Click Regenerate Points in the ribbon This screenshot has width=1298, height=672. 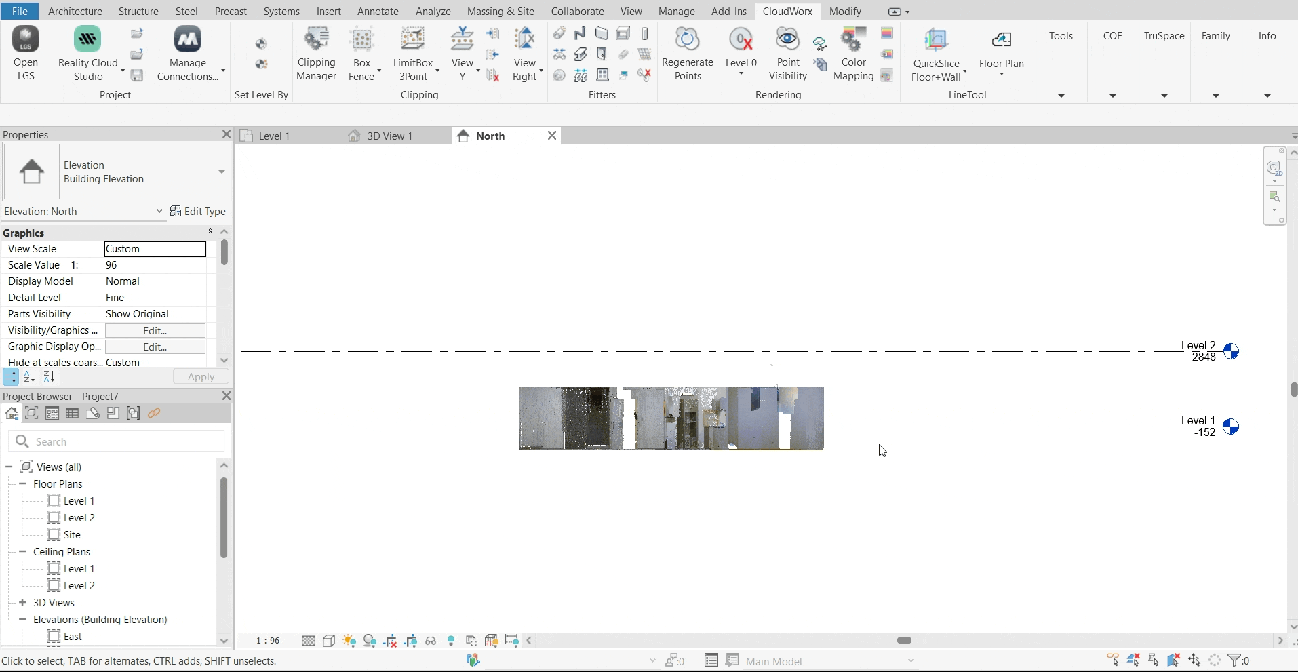(688, 54)
